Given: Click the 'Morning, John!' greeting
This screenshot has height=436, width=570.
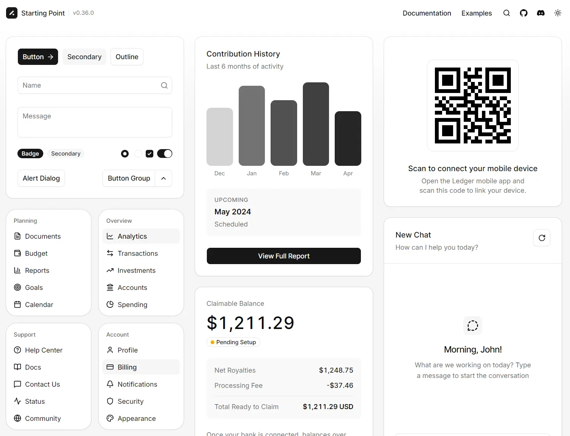Looking at the screenshot, I should click(473, 349).
